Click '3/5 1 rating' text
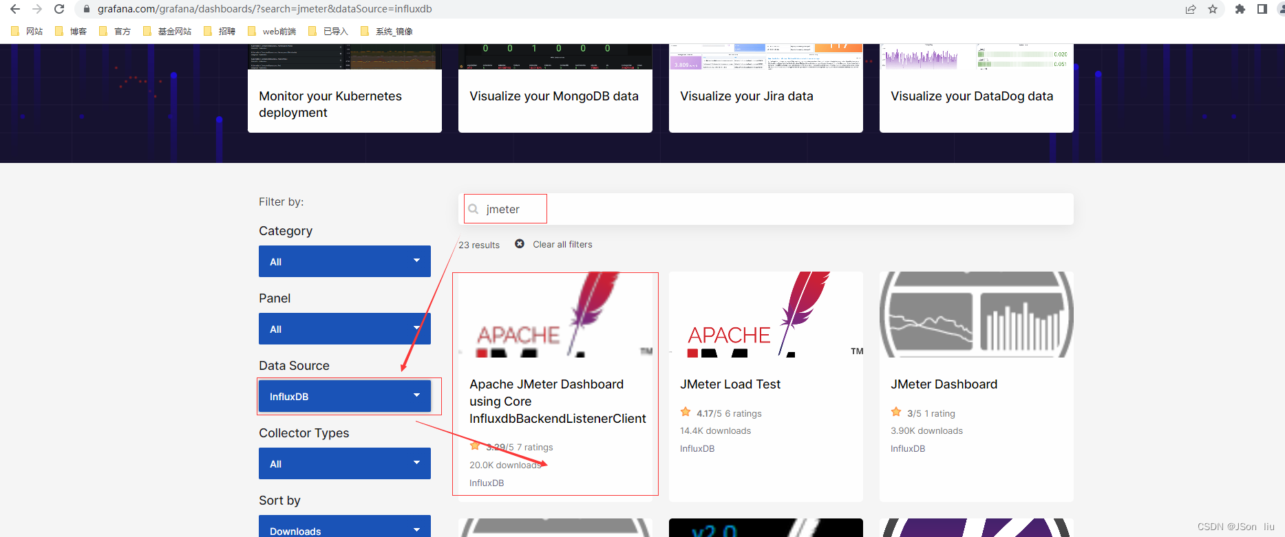This screenshot has width=1285, height=537. pyautogui.click(x=931, y=414)
